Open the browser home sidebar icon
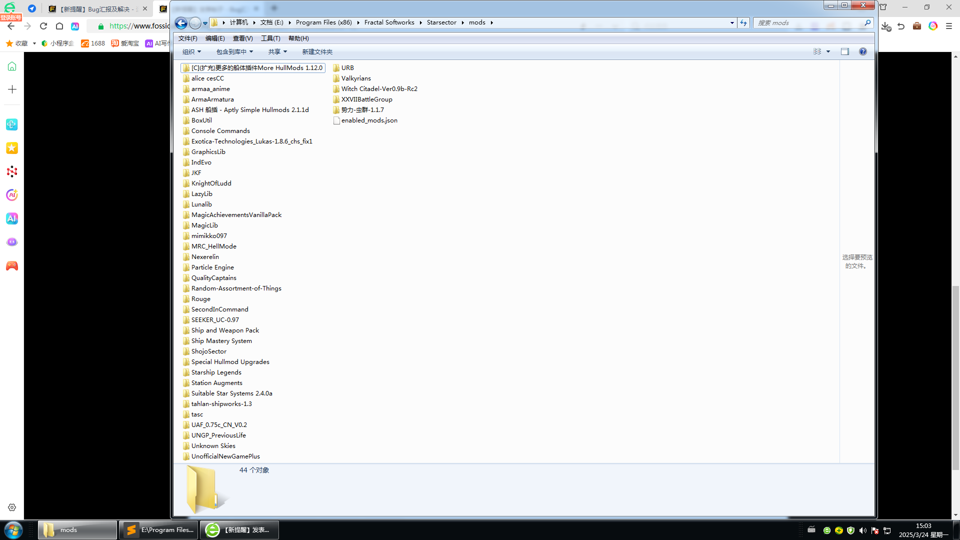 pos(12,66)
